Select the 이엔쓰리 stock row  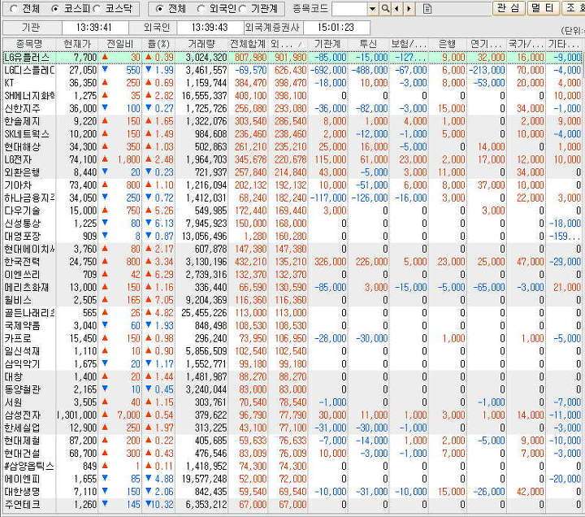coord(292,275)
